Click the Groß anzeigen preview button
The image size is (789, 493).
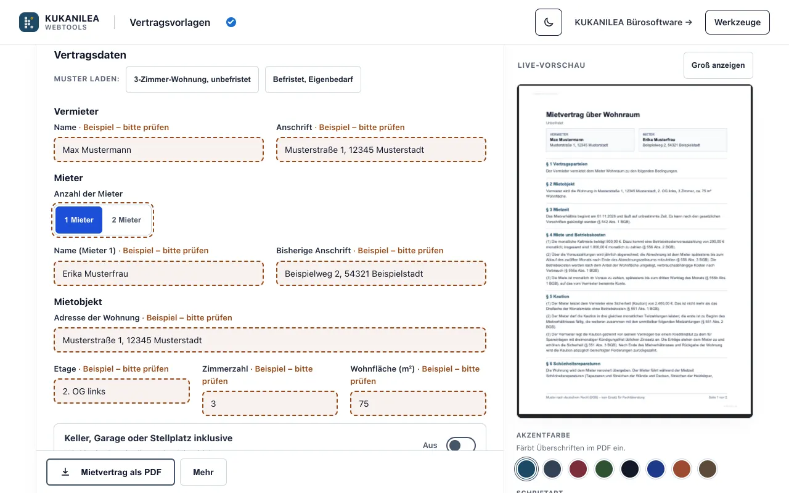point(718,65)
